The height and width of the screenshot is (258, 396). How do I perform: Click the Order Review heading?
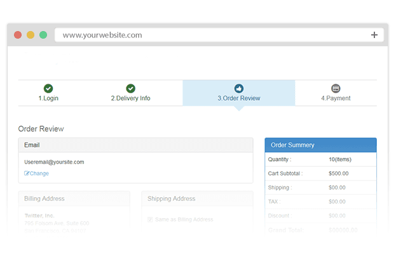[41, 129]
